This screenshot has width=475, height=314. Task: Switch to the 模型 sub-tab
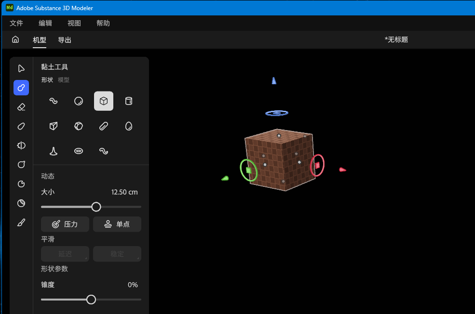pyautogui.click(x=64, y=80)
